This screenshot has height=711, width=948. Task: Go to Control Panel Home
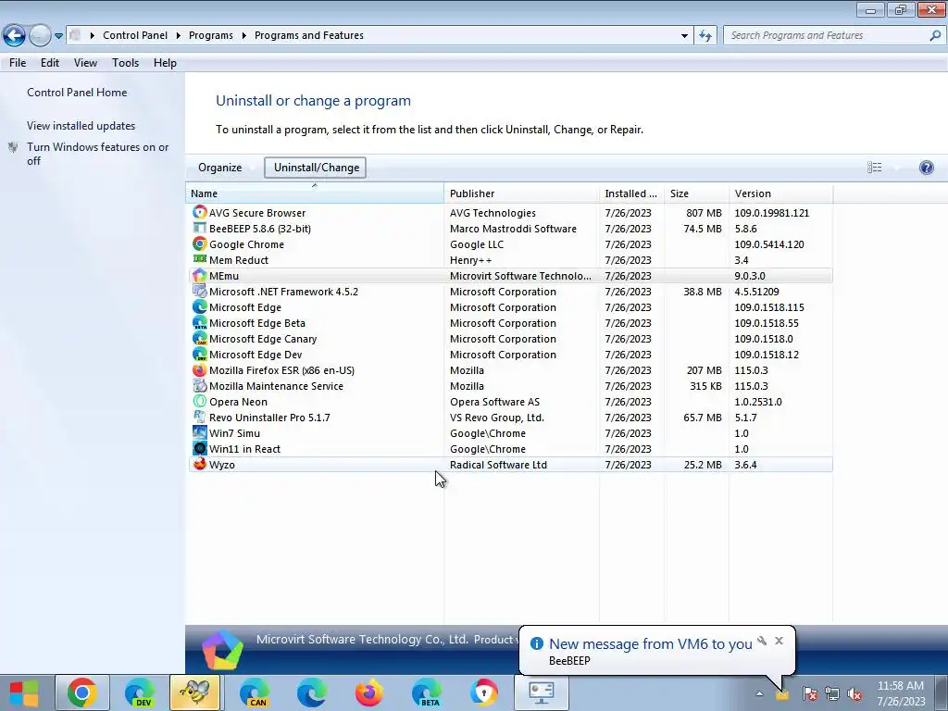point(77,93)
